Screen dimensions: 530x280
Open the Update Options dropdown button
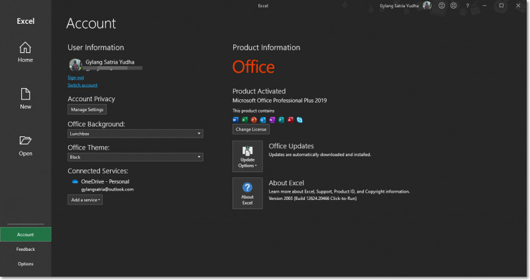pyautogui.click(x=247, y=156)
